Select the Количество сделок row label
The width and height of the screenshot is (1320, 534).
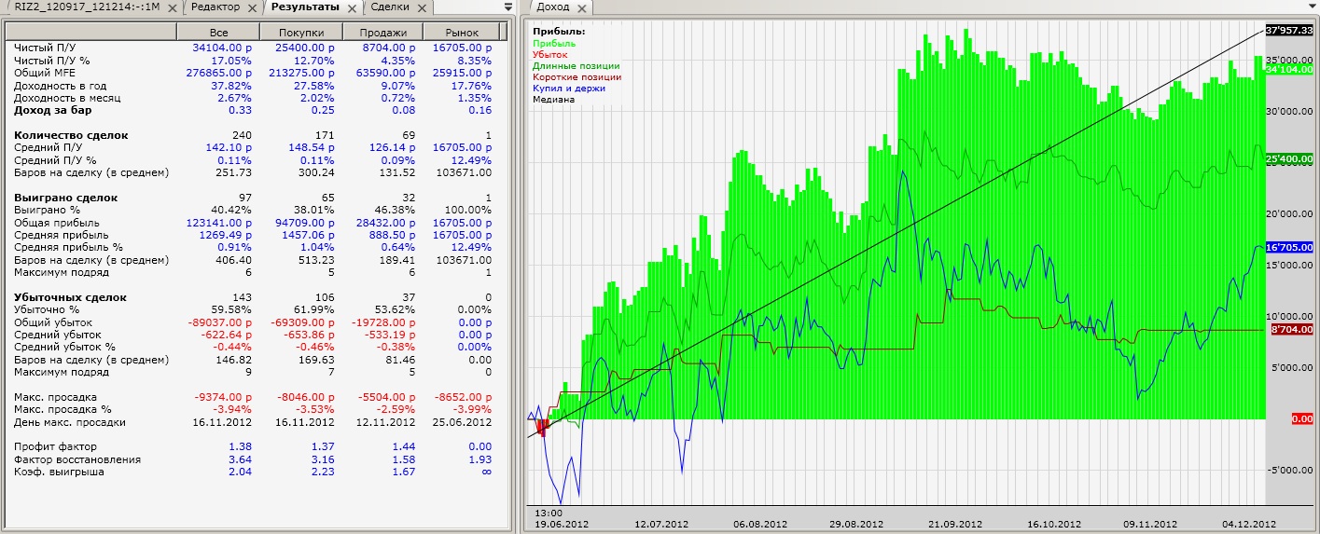tap(71, 135)
